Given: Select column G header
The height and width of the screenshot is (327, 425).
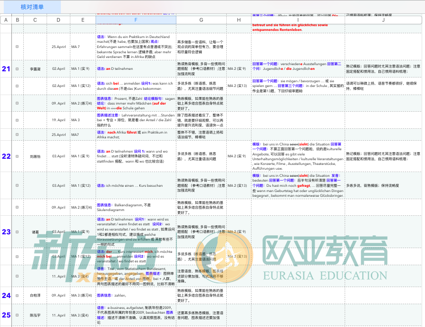Looking at the screenshot, I should (x=202, y=20).
